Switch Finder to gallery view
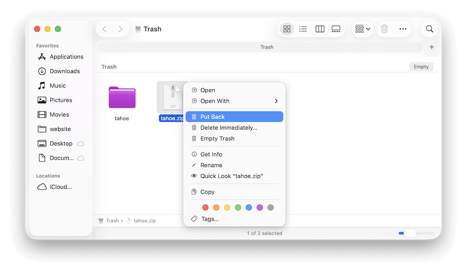 336,28
